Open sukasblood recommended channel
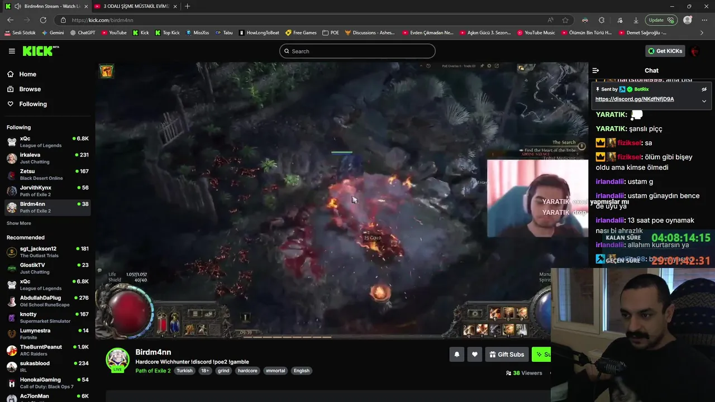The image size is (715, 402). pos(47,366)
